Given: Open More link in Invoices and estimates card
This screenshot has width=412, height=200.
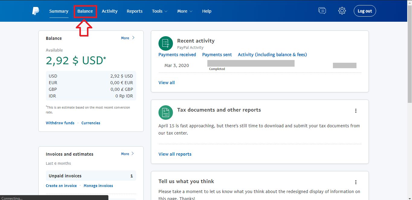Looking at the screenshot, I should pos(128,154).
